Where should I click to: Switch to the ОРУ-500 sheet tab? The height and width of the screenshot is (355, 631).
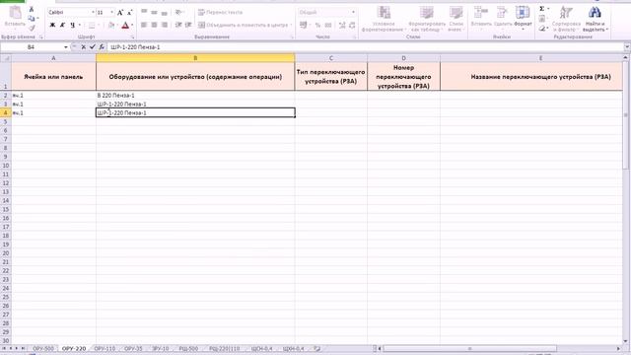[x=43, y=348]
